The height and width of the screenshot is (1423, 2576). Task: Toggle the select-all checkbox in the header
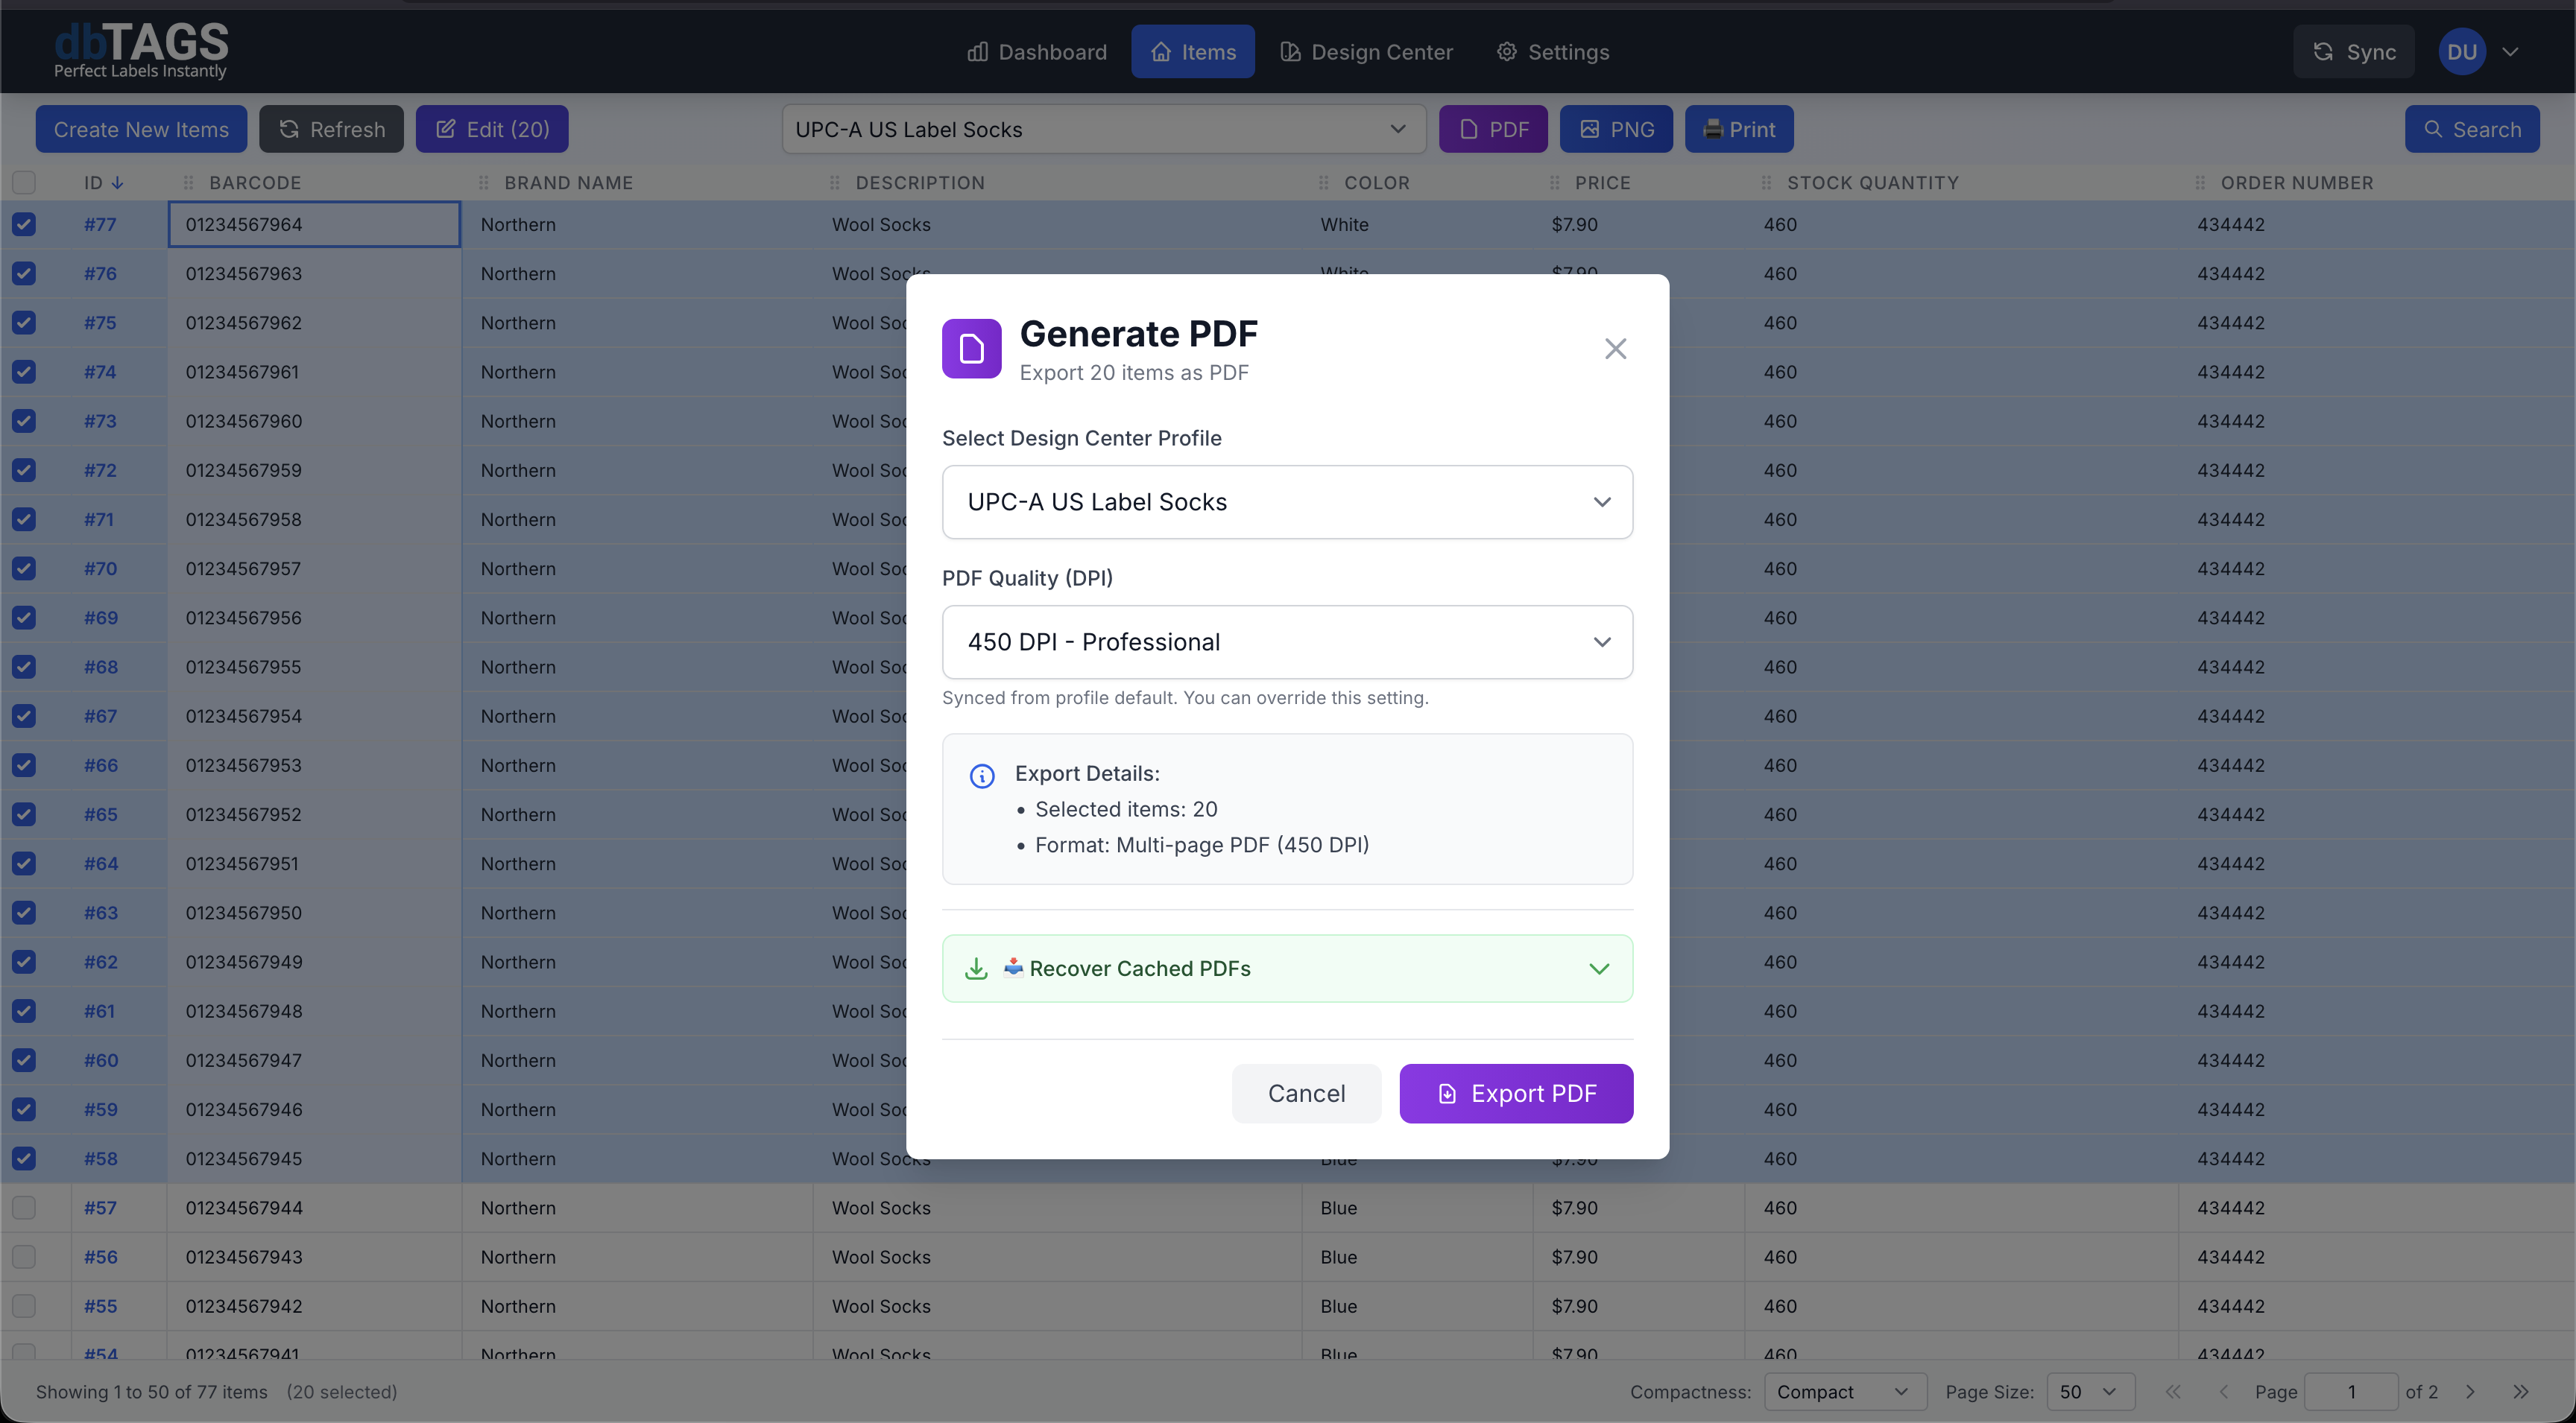pos(24,182)
